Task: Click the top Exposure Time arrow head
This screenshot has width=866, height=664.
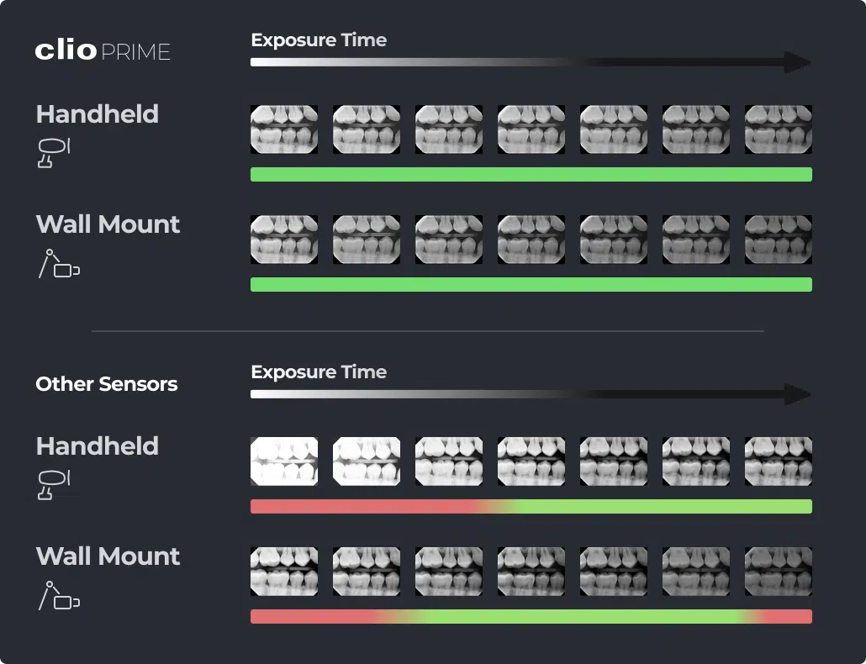Action: [796, 62]
